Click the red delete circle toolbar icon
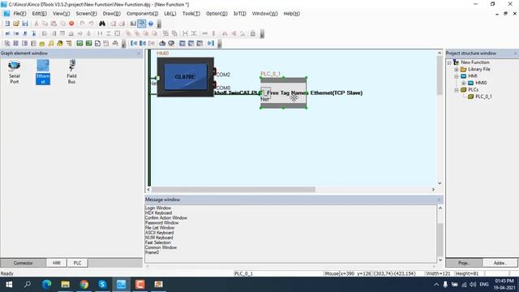The image size is (519, 292). point(71,24)
